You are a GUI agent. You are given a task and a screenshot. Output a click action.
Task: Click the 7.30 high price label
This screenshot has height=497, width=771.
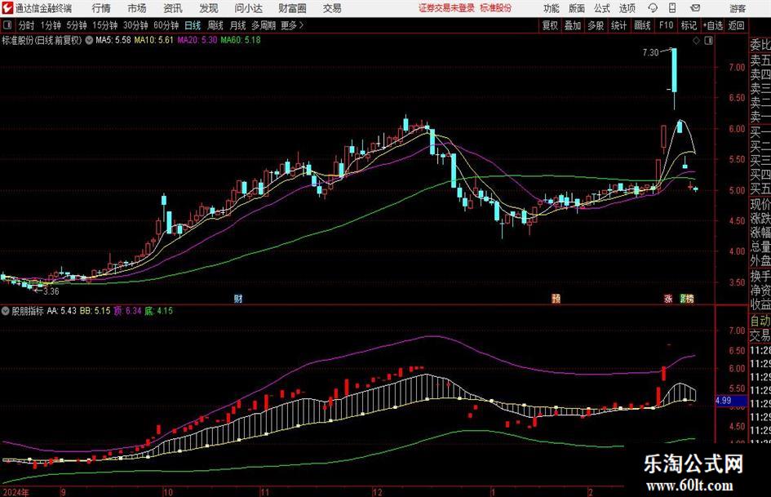650,53
